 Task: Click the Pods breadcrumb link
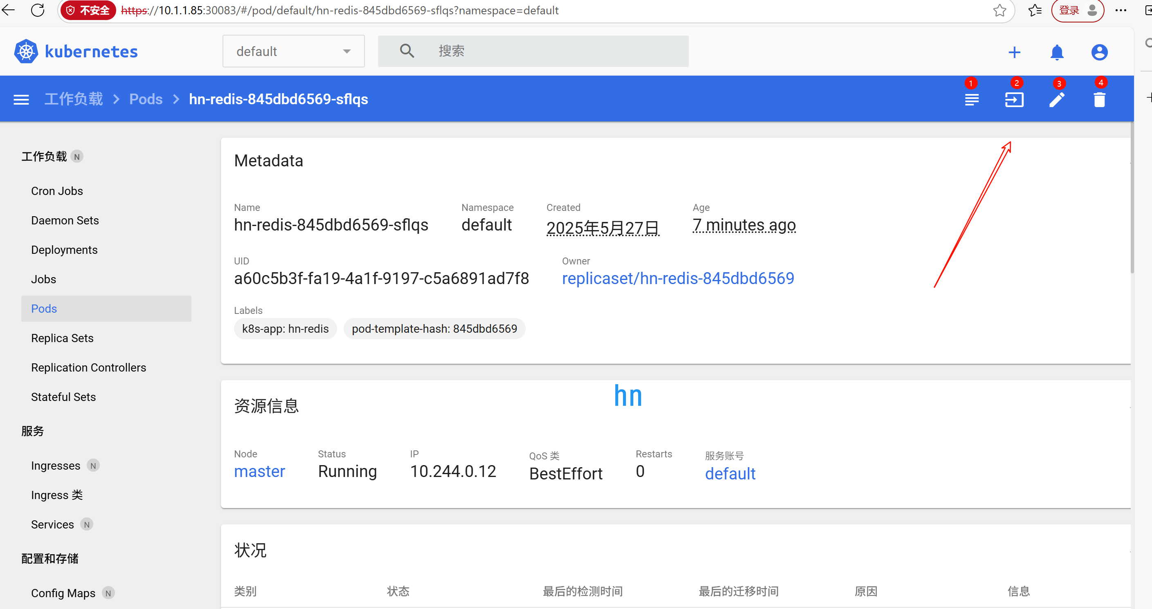(x=146, y=99)
